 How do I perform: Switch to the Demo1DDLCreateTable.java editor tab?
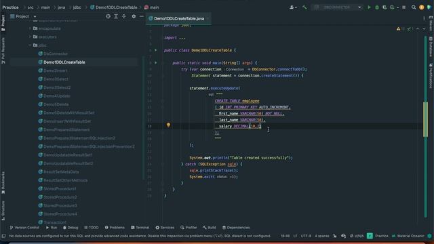pos(179,18)
